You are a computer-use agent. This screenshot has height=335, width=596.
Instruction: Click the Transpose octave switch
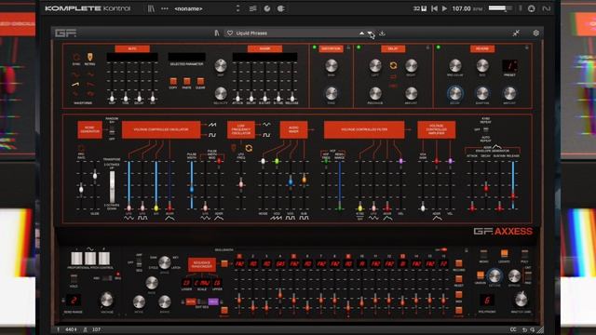(x=112, y=187)
